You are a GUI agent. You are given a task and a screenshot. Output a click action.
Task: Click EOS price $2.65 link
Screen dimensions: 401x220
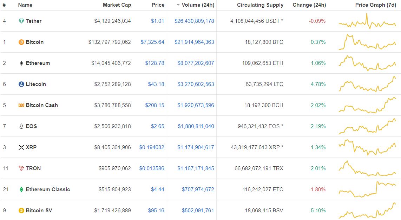pyautogui.click(x=158, y=126)
